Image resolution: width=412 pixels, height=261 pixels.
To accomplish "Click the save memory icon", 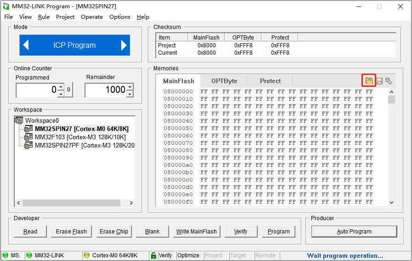I will click(379, 81).
